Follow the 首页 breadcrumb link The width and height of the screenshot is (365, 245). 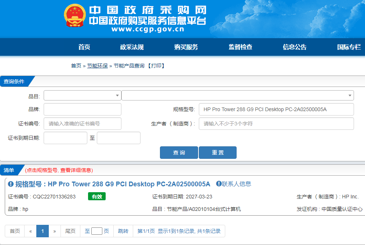76,66
